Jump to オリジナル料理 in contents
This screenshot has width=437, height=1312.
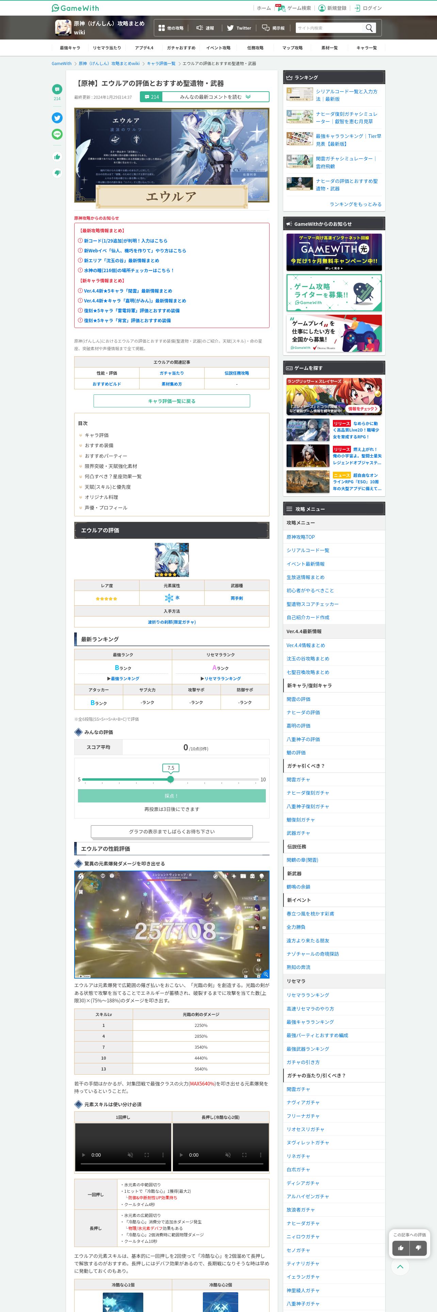(x=101, y=497)
